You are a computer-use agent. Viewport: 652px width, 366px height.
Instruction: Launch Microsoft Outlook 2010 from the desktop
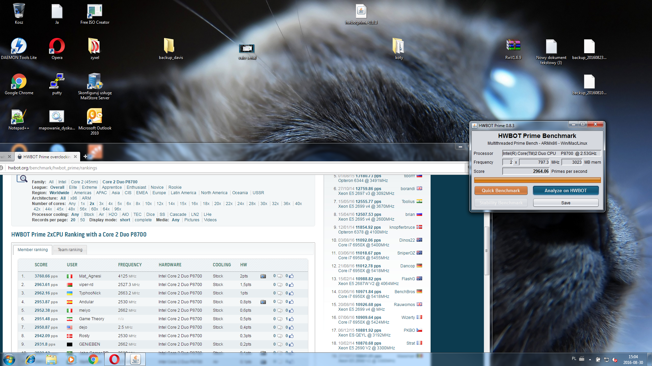tap(95, 122)
